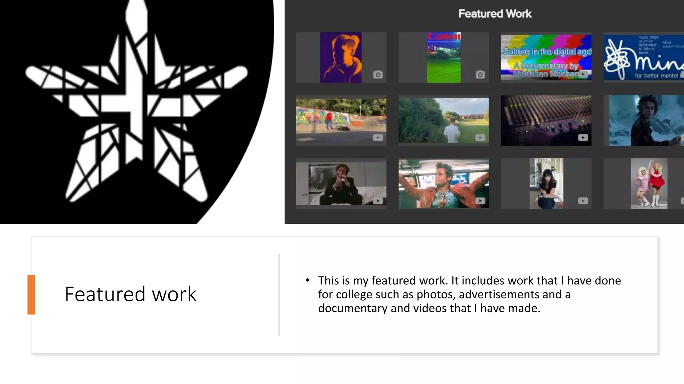Click video icon on seated suited man thumbnail
The image size is (684, 384).
pos(378,201)
